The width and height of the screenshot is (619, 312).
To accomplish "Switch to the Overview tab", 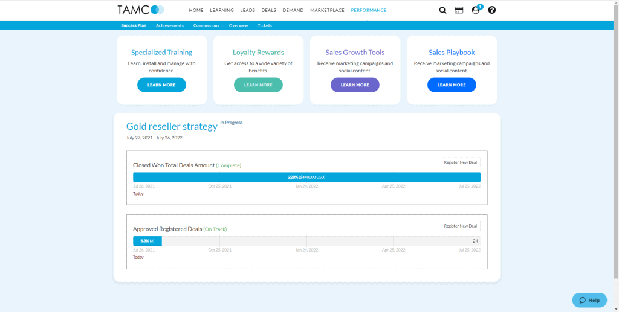I will coord(238,25).
